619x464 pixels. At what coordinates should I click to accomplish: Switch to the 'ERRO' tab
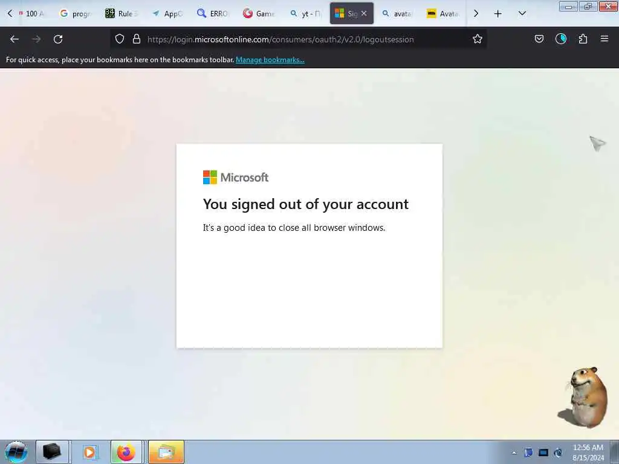point(213,13)
